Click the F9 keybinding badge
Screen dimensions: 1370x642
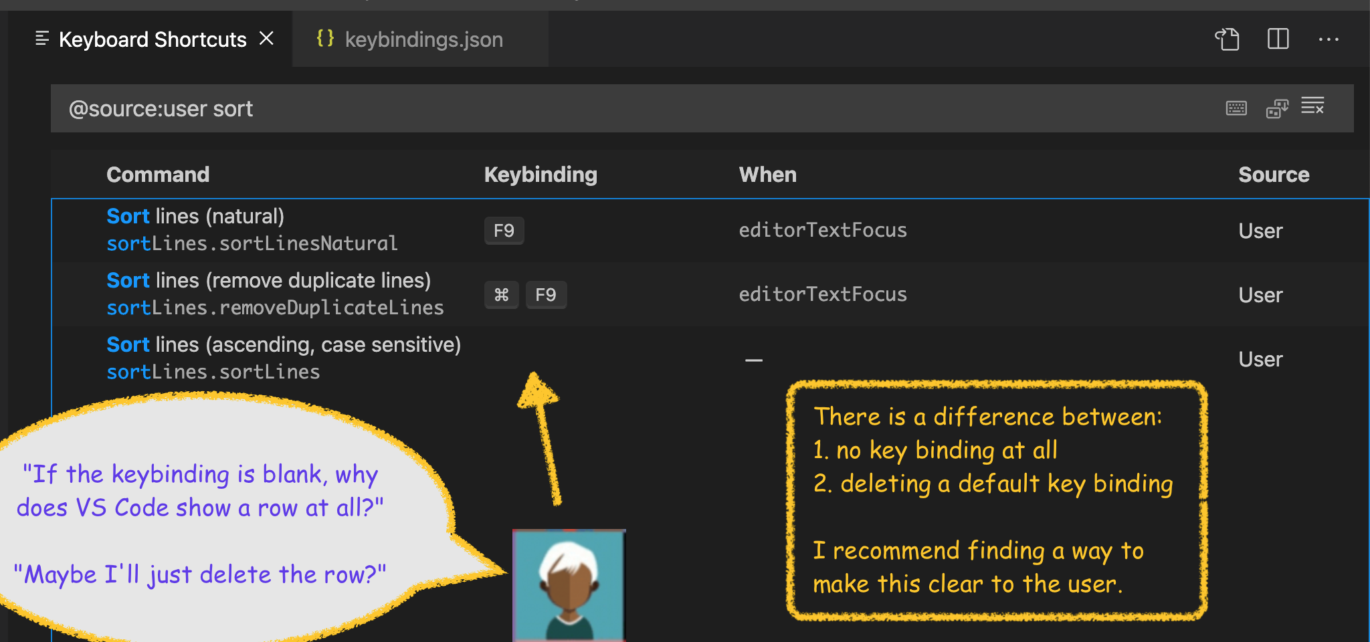point(504,230)
